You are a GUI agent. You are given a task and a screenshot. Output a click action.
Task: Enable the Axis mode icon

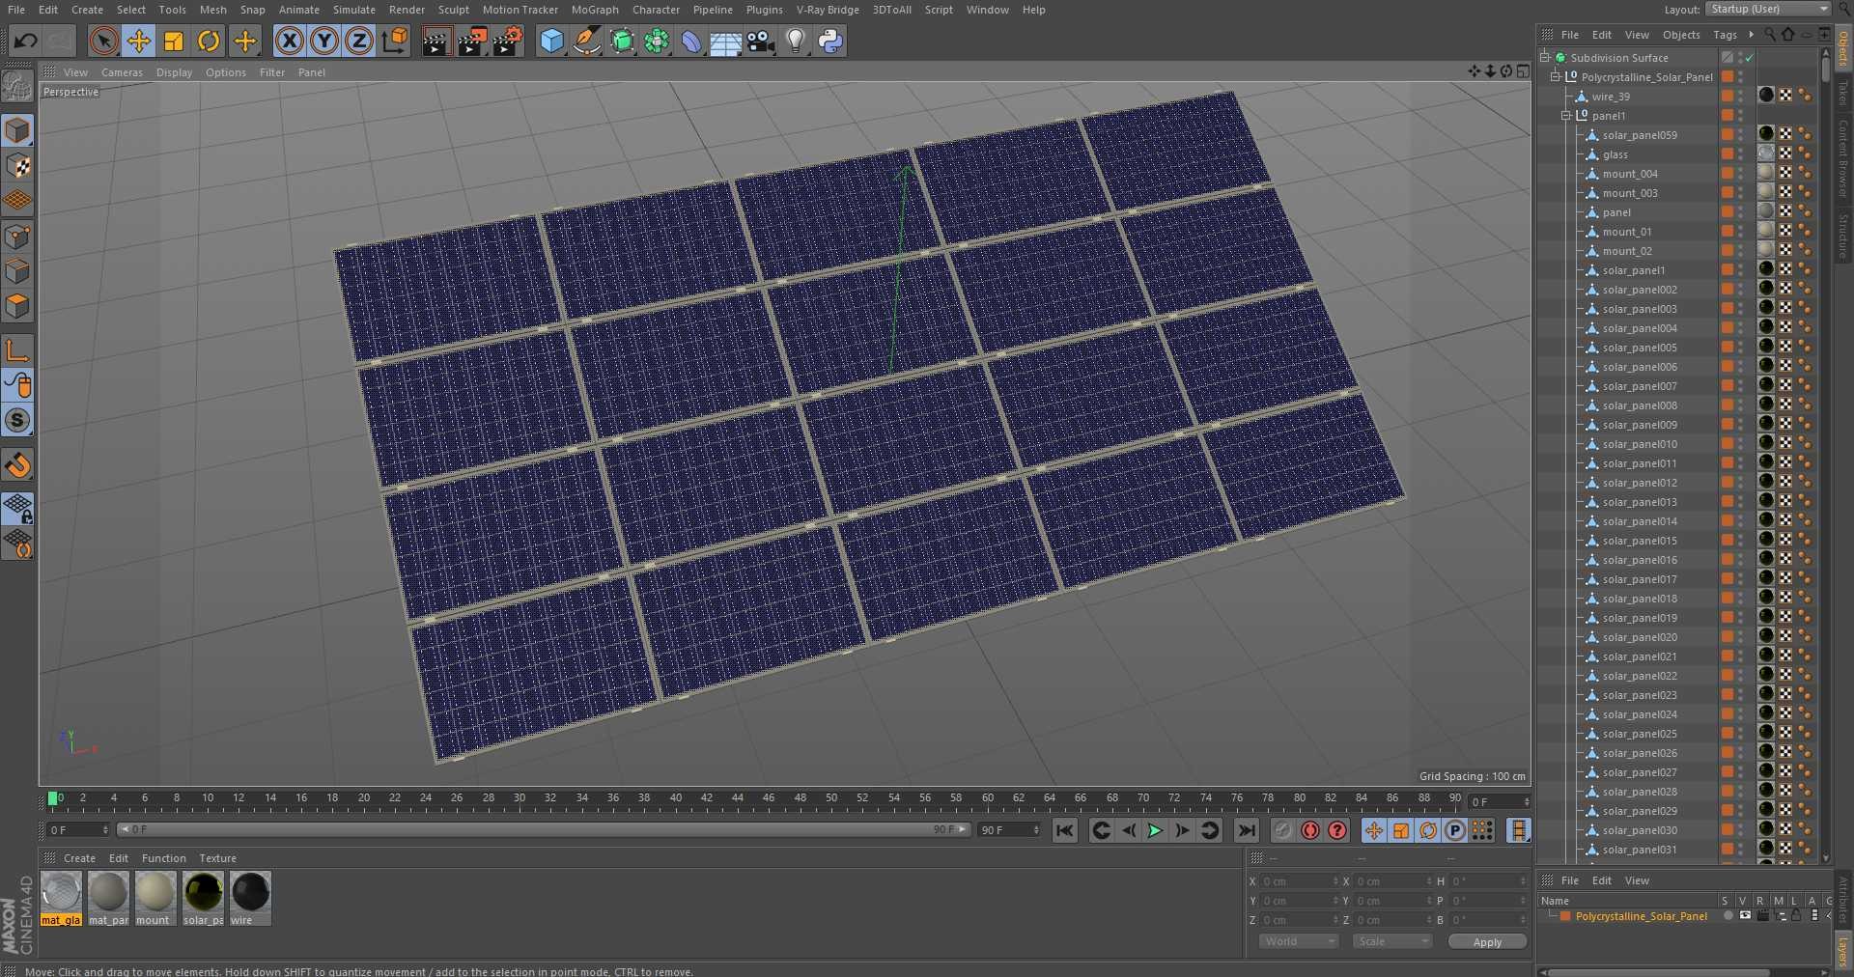pyautogui.click(x=17, y=350)
